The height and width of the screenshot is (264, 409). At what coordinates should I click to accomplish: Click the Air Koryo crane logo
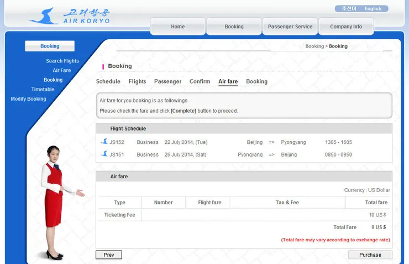pyautogui.click(x=44, y=16)
